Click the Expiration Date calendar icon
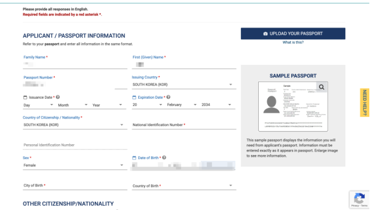The height and width of the screenshot is (210, 373). click(x=134, y=97)
